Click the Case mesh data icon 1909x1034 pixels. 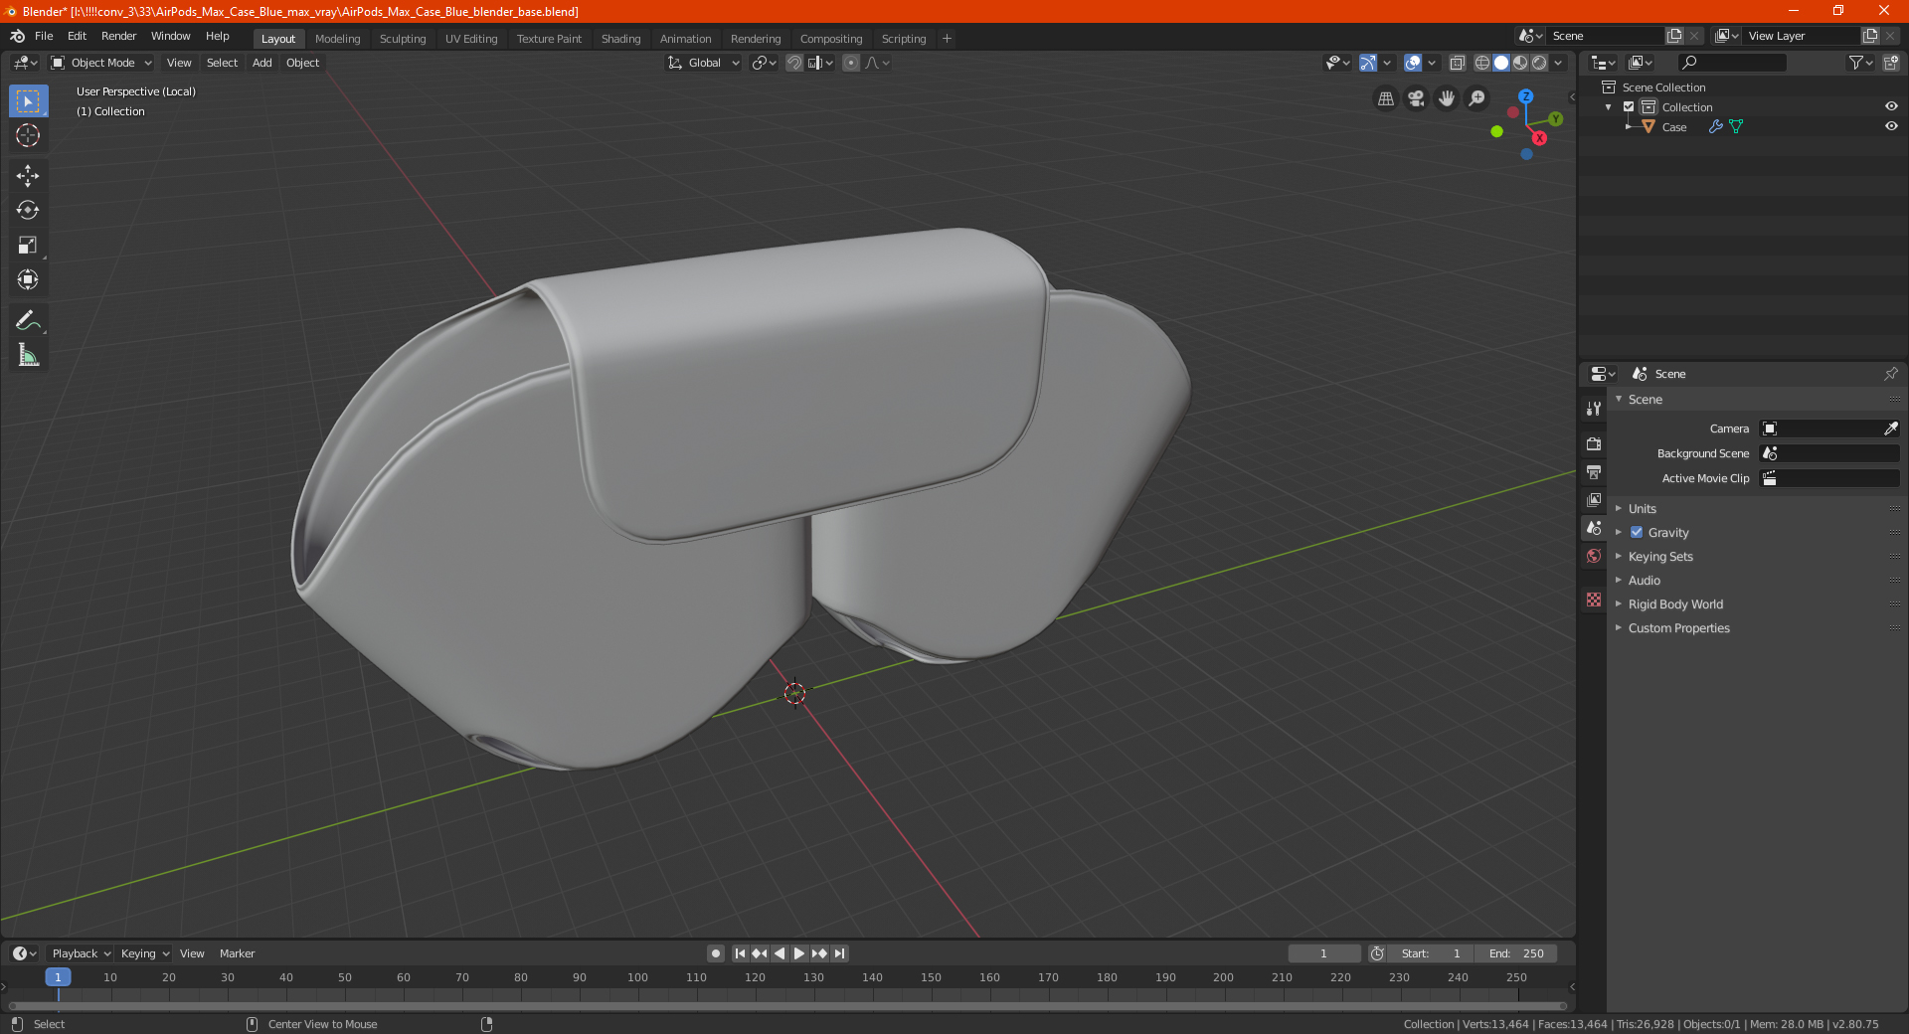point(1736,126)
